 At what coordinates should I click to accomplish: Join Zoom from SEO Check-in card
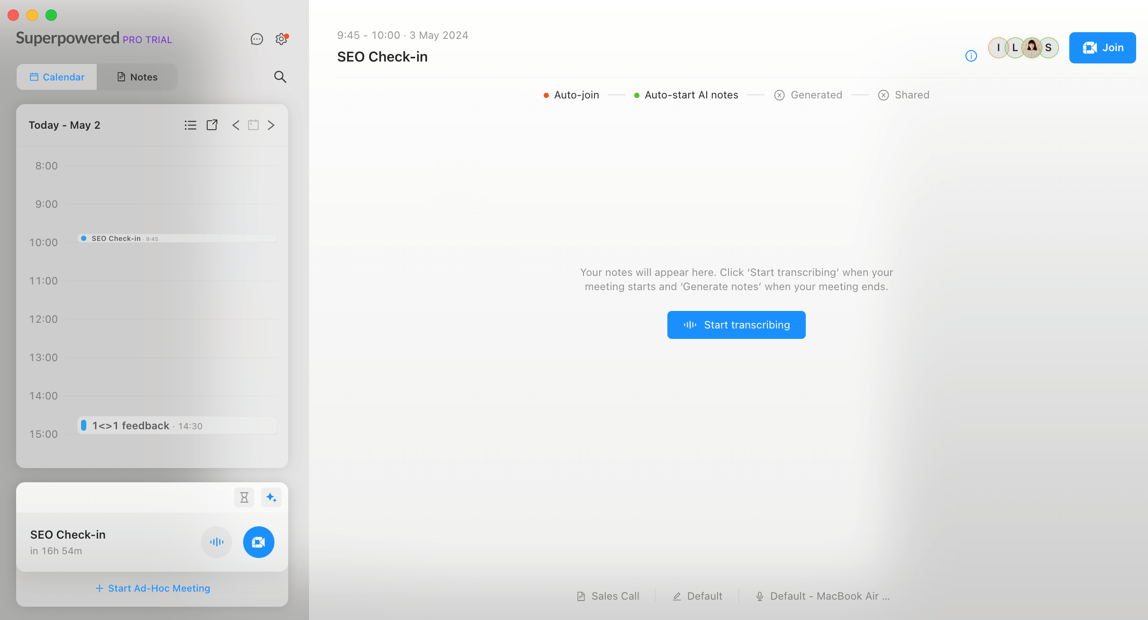(259, 542)
